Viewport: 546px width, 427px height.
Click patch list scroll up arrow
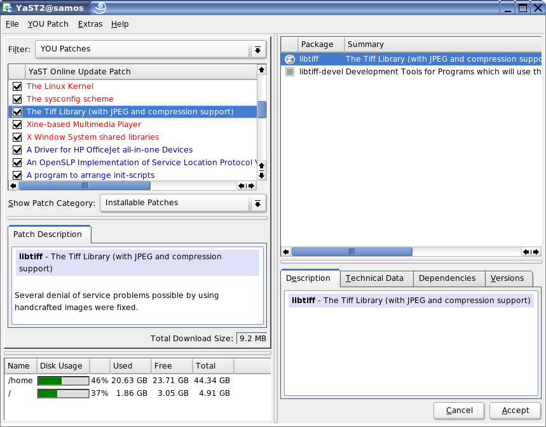261,70
